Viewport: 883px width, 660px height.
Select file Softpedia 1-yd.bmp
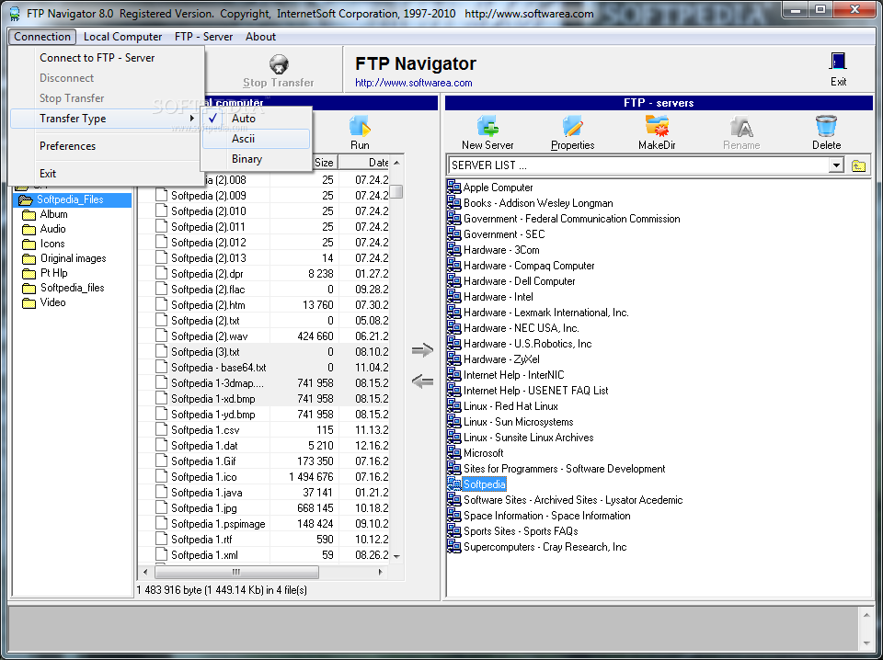click(x=212, y=415)
